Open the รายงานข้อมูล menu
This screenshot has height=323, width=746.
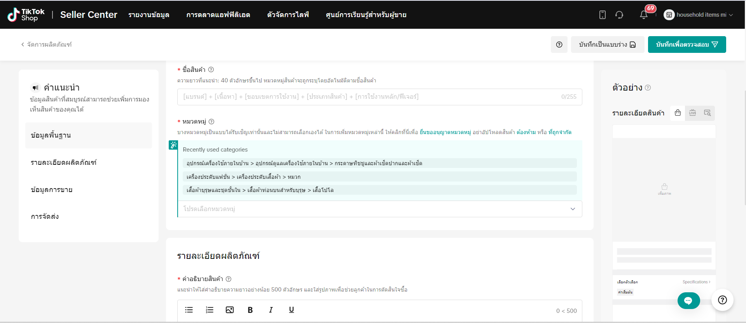pyautogui.click(x=149, y=15)
